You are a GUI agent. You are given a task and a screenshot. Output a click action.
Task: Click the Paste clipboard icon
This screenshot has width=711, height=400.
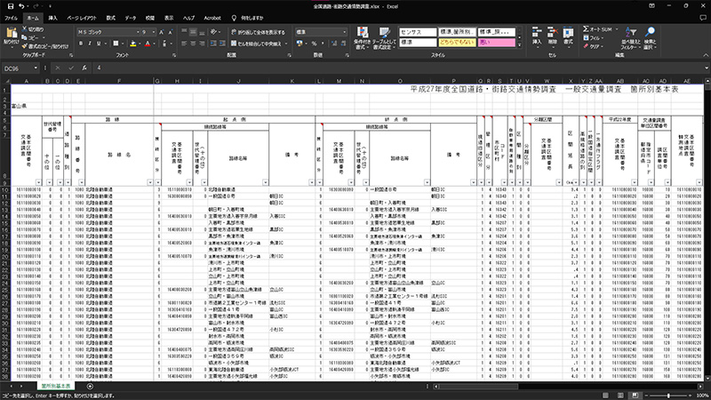coord(11,34)
